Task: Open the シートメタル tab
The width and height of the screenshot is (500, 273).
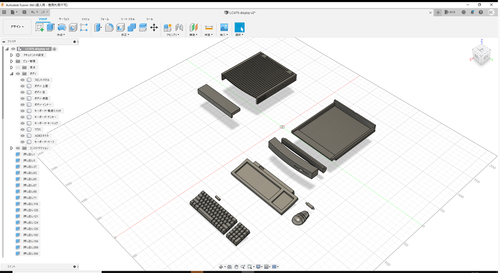Action: [128, 19]
